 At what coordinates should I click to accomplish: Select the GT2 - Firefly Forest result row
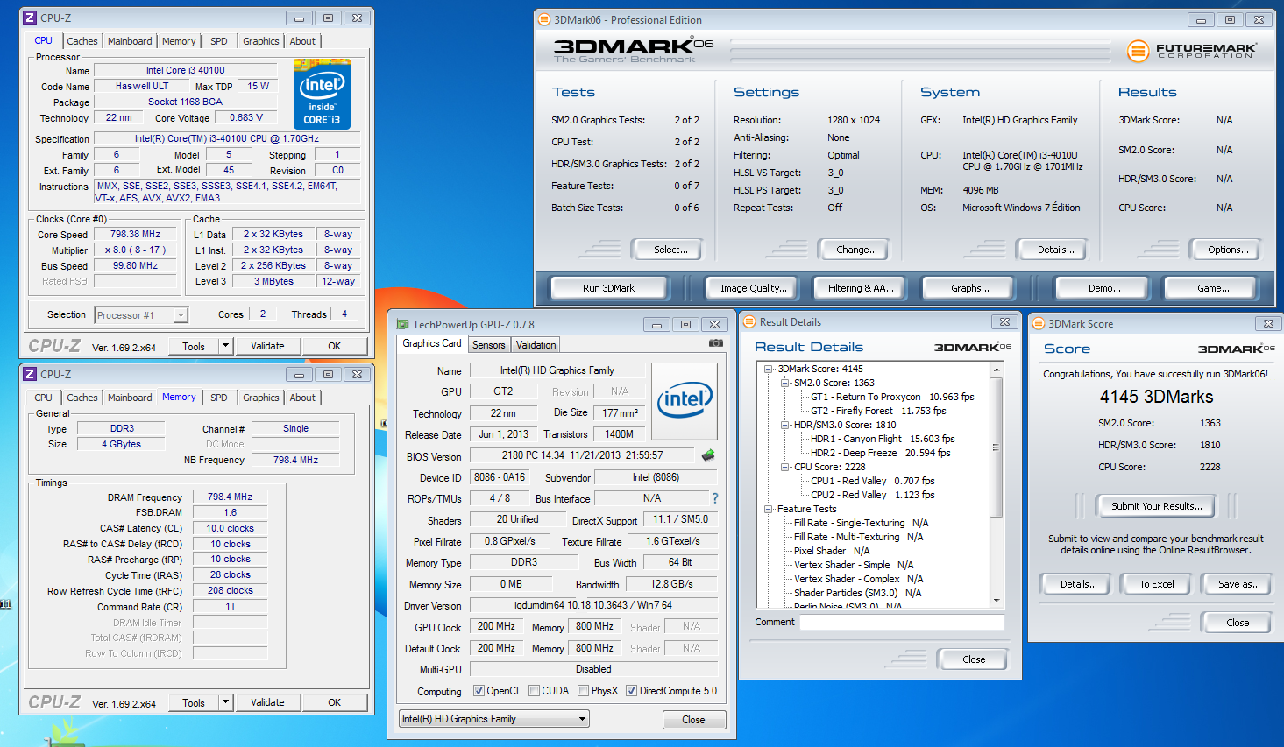pyautogui.click(x=878, y=411)
